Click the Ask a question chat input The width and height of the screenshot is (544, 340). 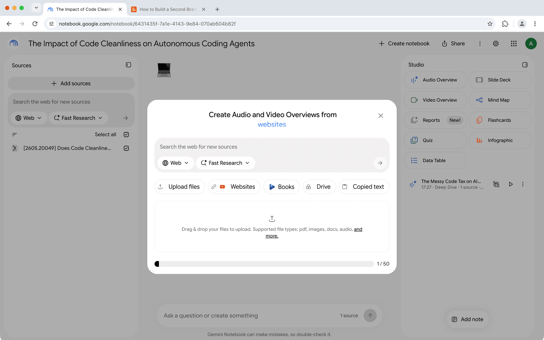pyautogui.click(x=249, y=316)
